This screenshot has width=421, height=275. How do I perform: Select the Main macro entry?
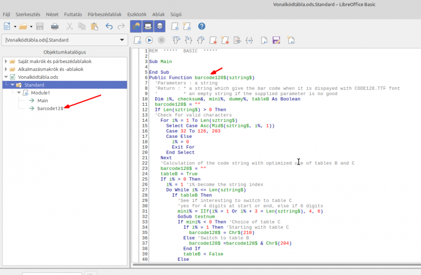click(x=43, y=100)
